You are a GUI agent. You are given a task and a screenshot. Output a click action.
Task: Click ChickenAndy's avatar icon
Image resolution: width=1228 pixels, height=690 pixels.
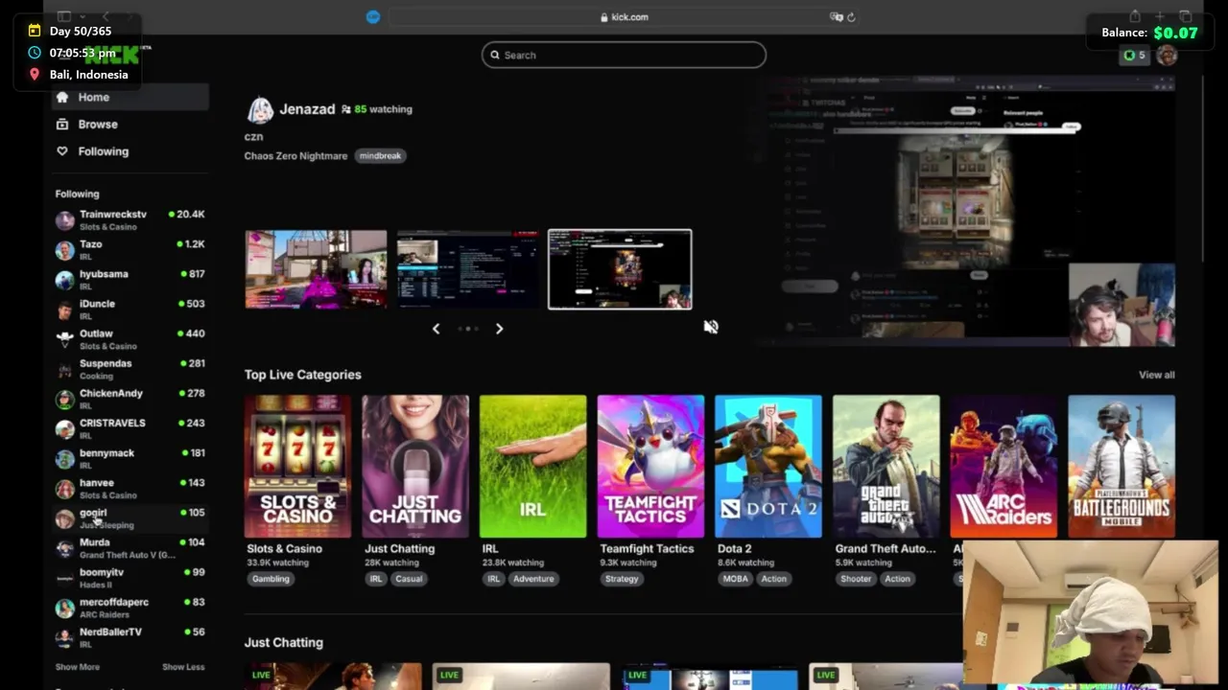coord(64,399)
